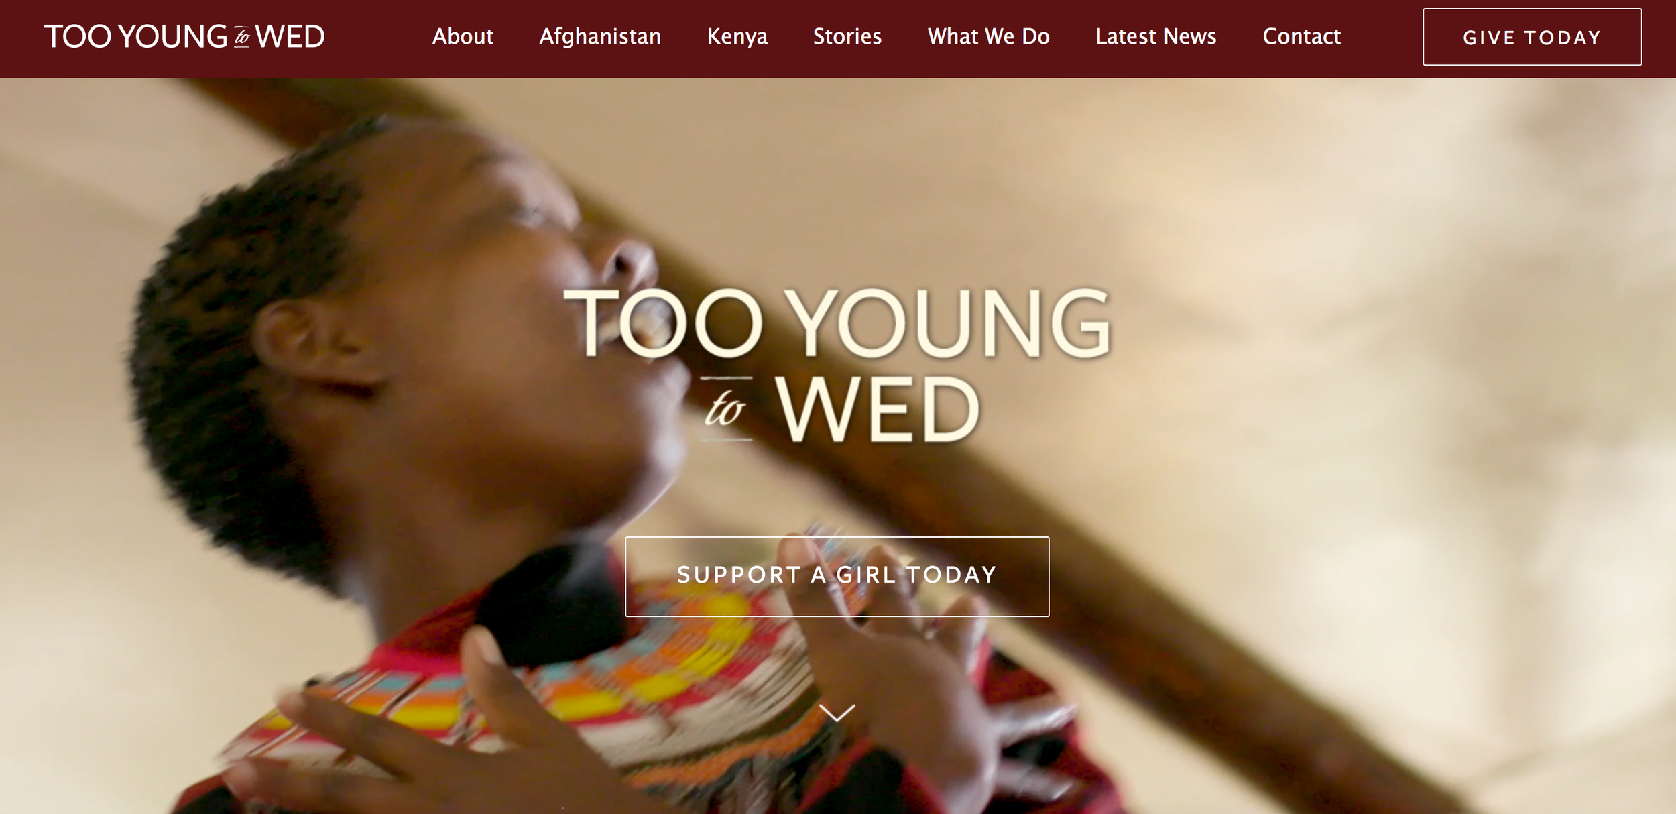
Task: Click the italic 'to' emblem in hero
Action: tap(726, 409)
